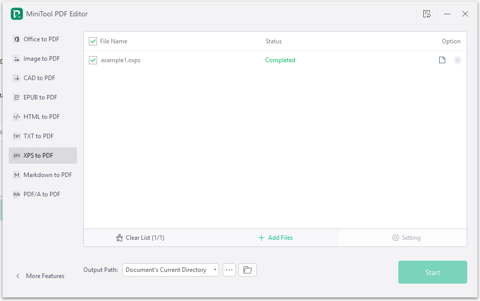The width and height of the screenshot is (480, 301).
Task: Click the Office to PDF sidebar icon
Action: (17, 39)
